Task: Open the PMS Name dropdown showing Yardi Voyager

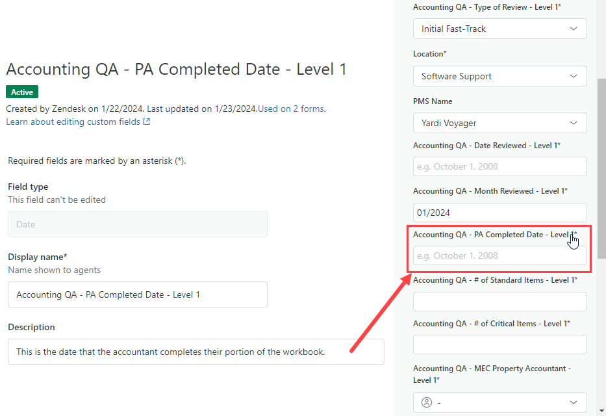Action: (x=499, y=123)
